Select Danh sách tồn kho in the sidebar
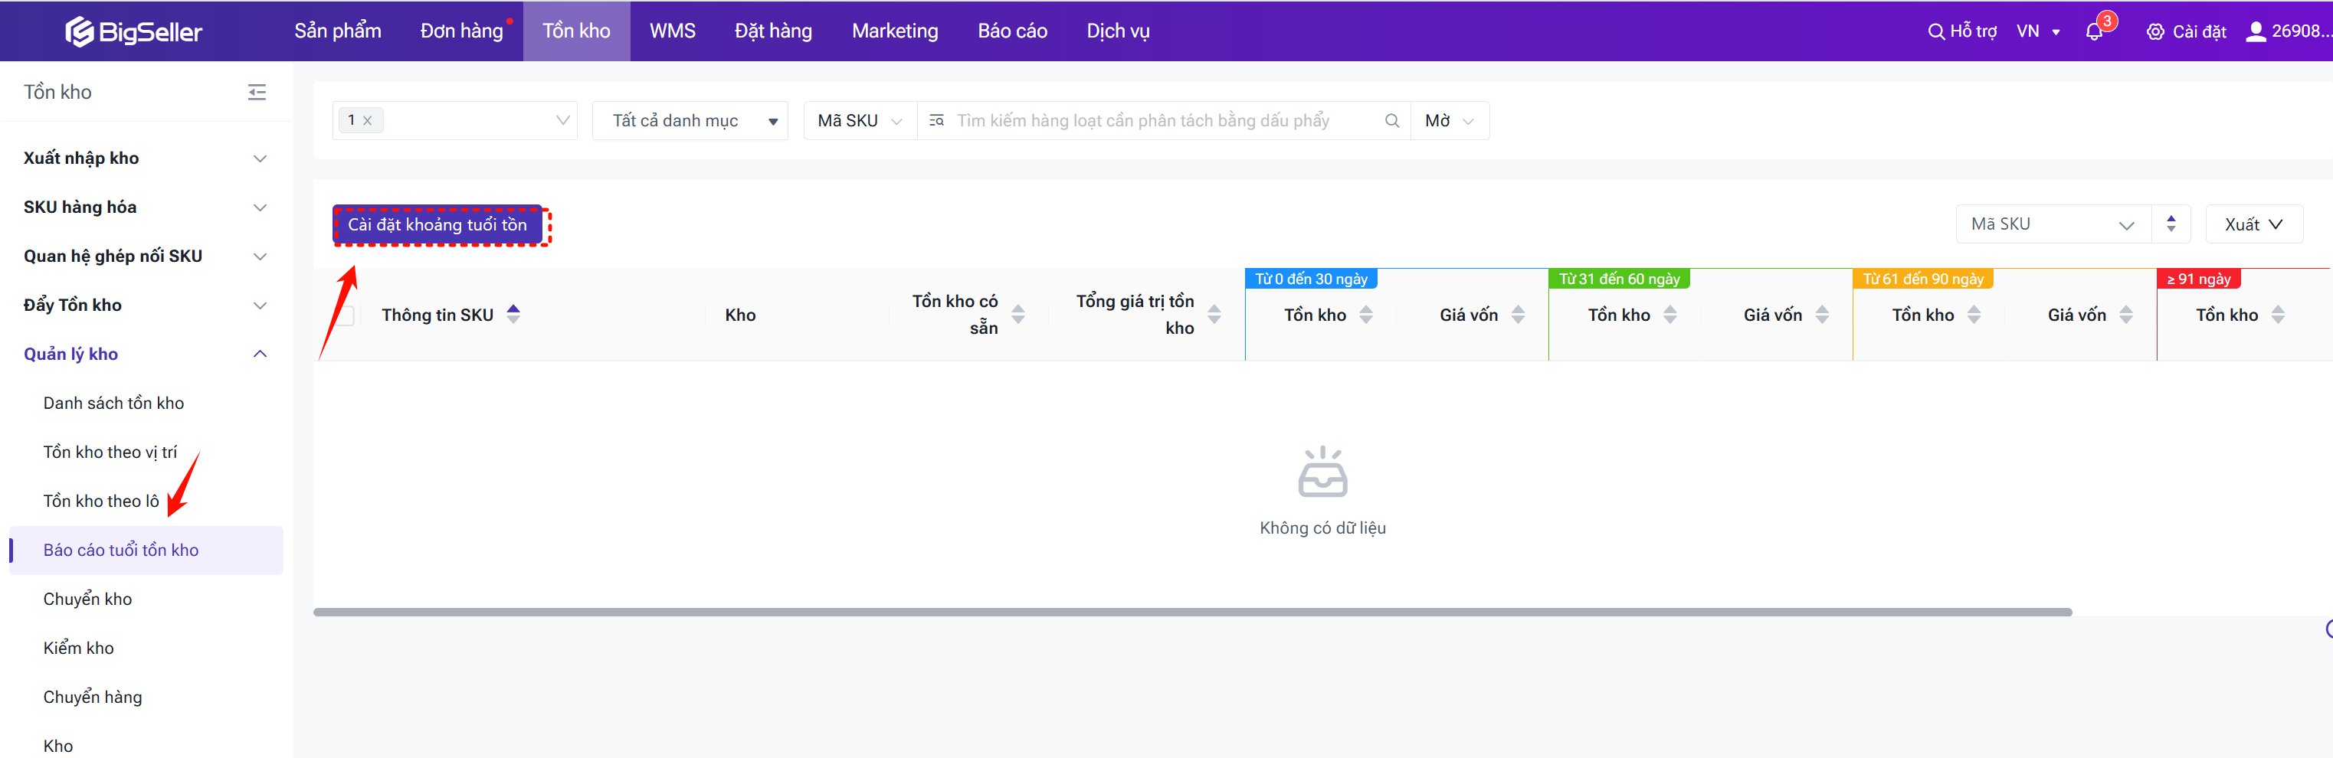This screenshot has width=2333, height=758. tap(113, 404)
